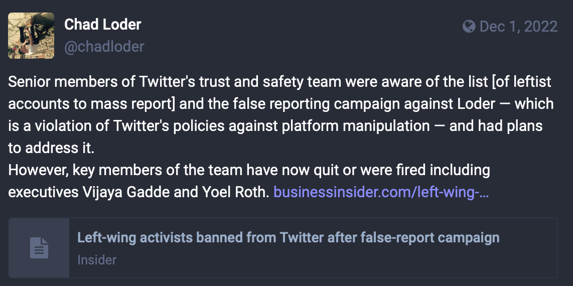Open Chad Loder's profile avatar
The image size is (573, 286).
[31, 36]
